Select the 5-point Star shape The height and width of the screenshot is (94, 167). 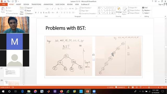[x=112, y=13]
